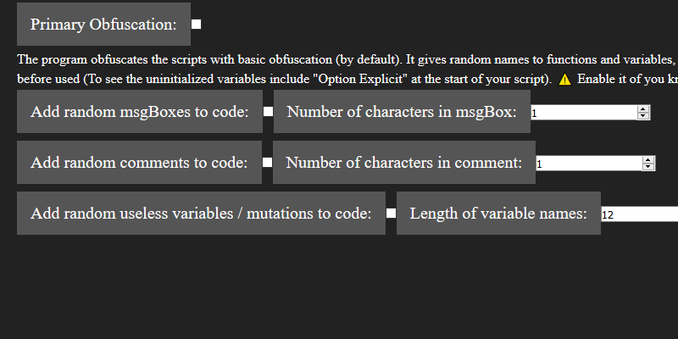Increase the msgBox character count stepper

click(643, 109)
